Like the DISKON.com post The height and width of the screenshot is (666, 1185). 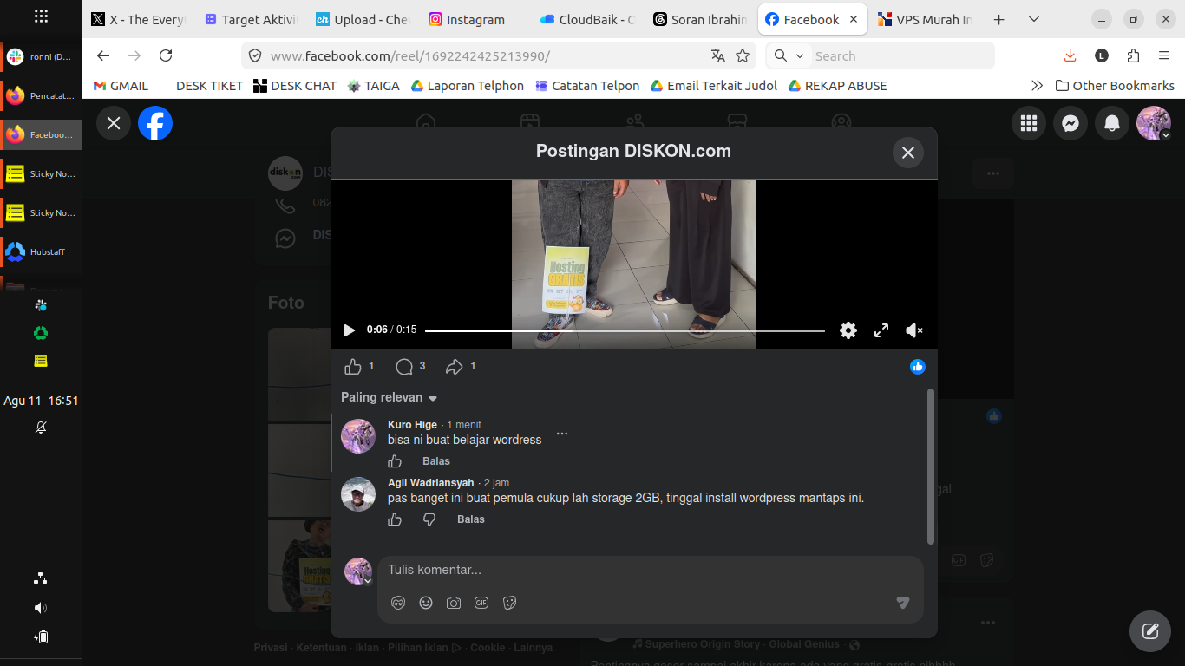353,367
